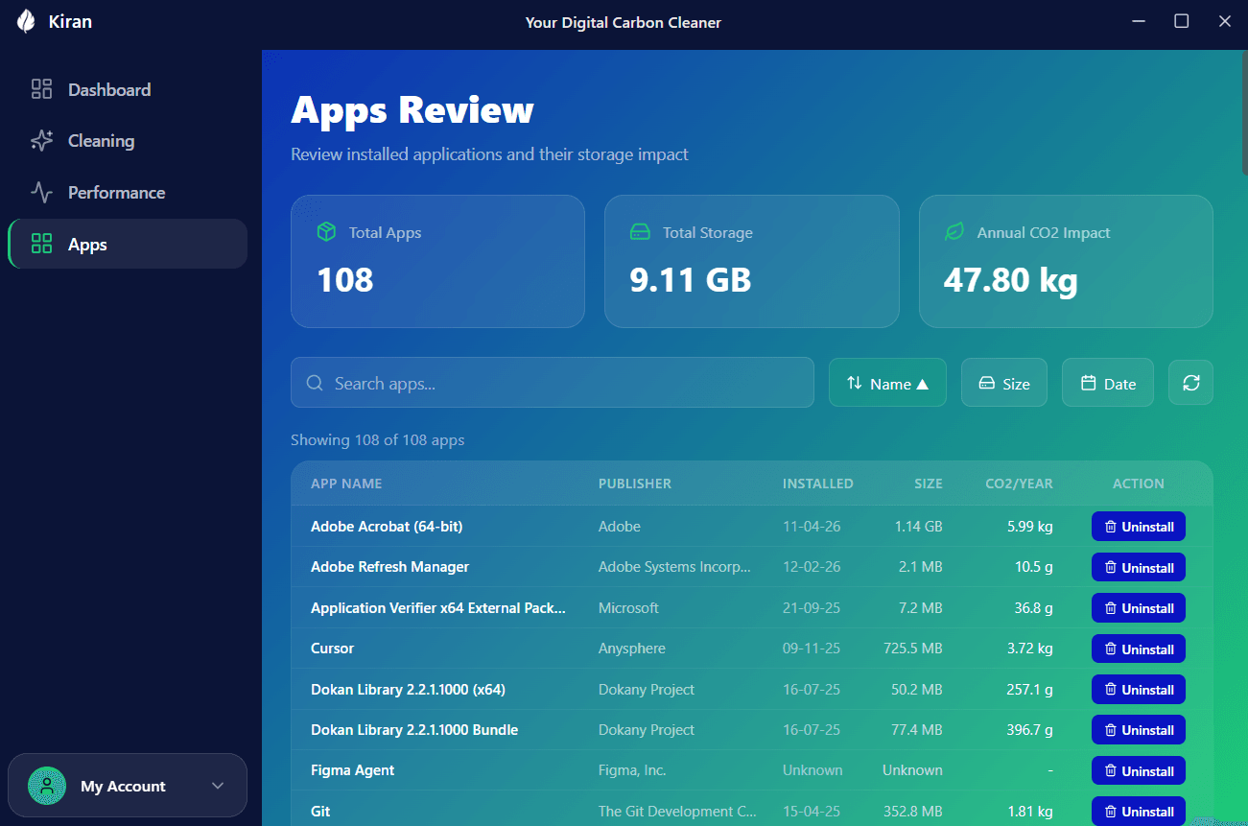The image size is (1248, 826).
Task: Select the Adobe Acrobat (64-bit) app name
Action: click(387, 527)
